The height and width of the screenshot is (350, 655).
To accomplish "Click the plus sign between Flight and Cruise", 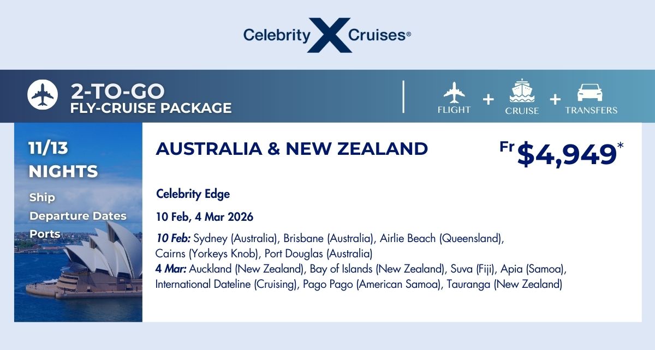I will coord(488,99).
